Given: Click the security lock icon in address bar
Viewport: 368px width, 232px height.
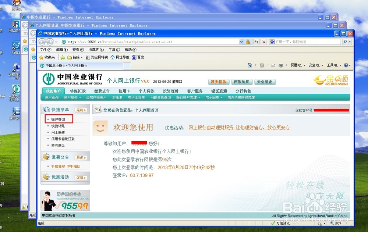Looking at the screenshot, I should click(248, 42).
